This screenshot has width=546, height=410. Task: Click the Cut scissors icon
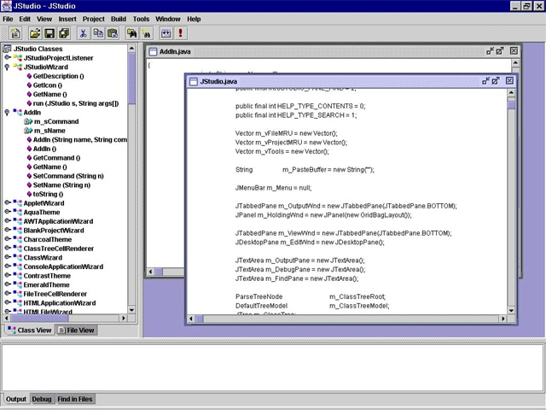(84, 33)
